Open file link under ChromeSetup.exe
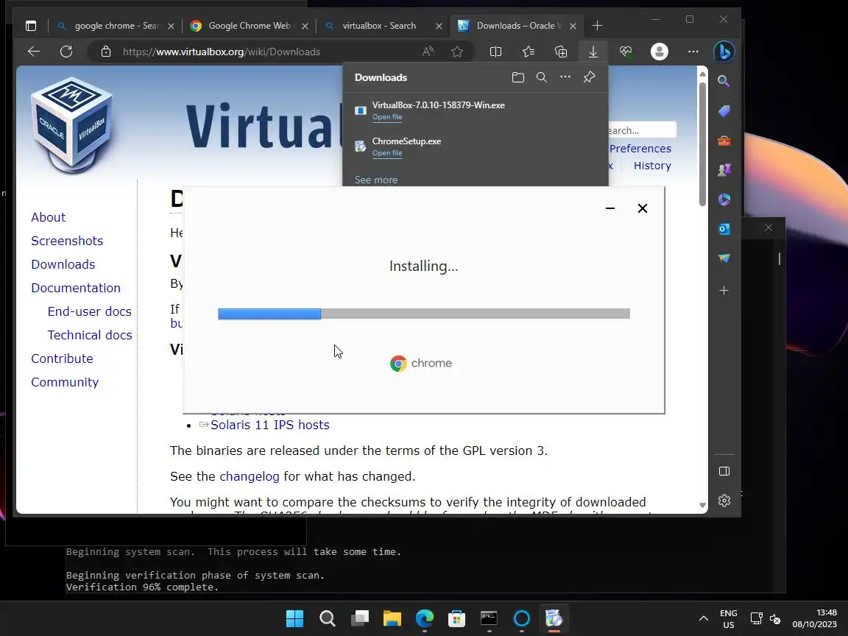This screenshot has width=848, height=636. [x=386, y=153]
